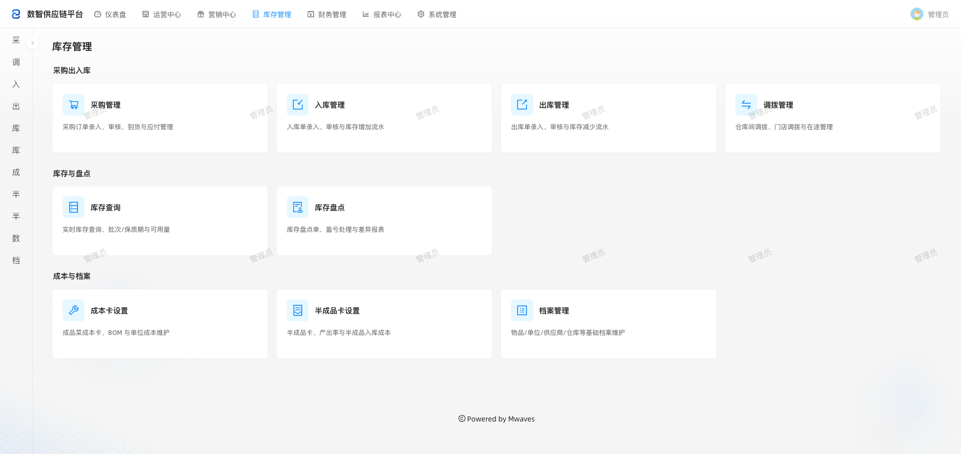The height and width of the screenshot is (454, 961).
Task: Open the 营销中心 navigation item
Action: click(217, 15)
